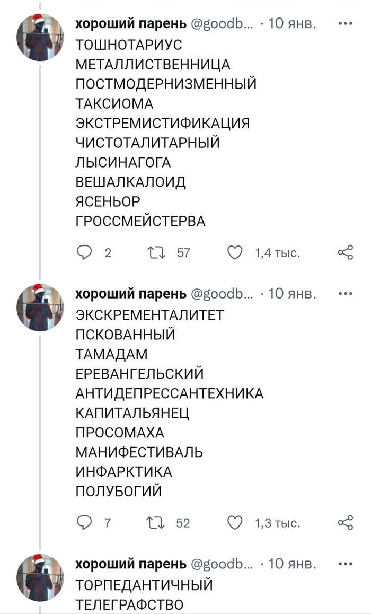The width and height of the screenshot is (371, 614).
Task: Click the 10 янв. date on first tweet
Action: point(293,24)
